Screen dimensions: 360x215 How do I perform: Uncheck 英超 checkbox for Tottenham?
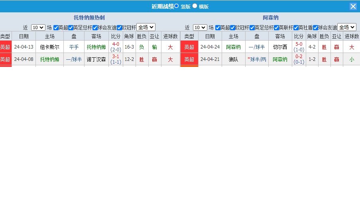coord(56,28)
